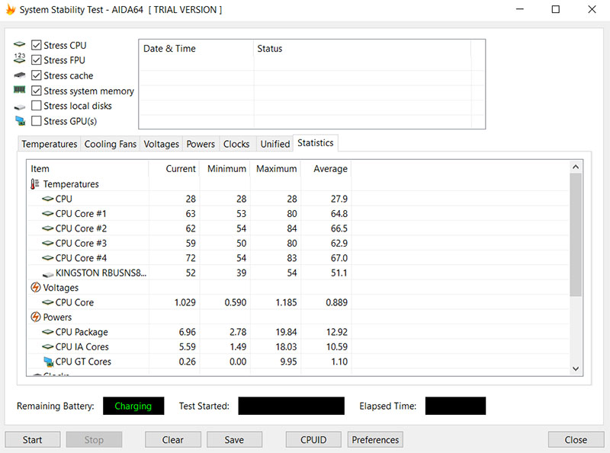This screenshot has height=453, width=610.
Task: Uncheck the Stress CPU checkbox
Action: pyautogui.click(x=37, y=46)
